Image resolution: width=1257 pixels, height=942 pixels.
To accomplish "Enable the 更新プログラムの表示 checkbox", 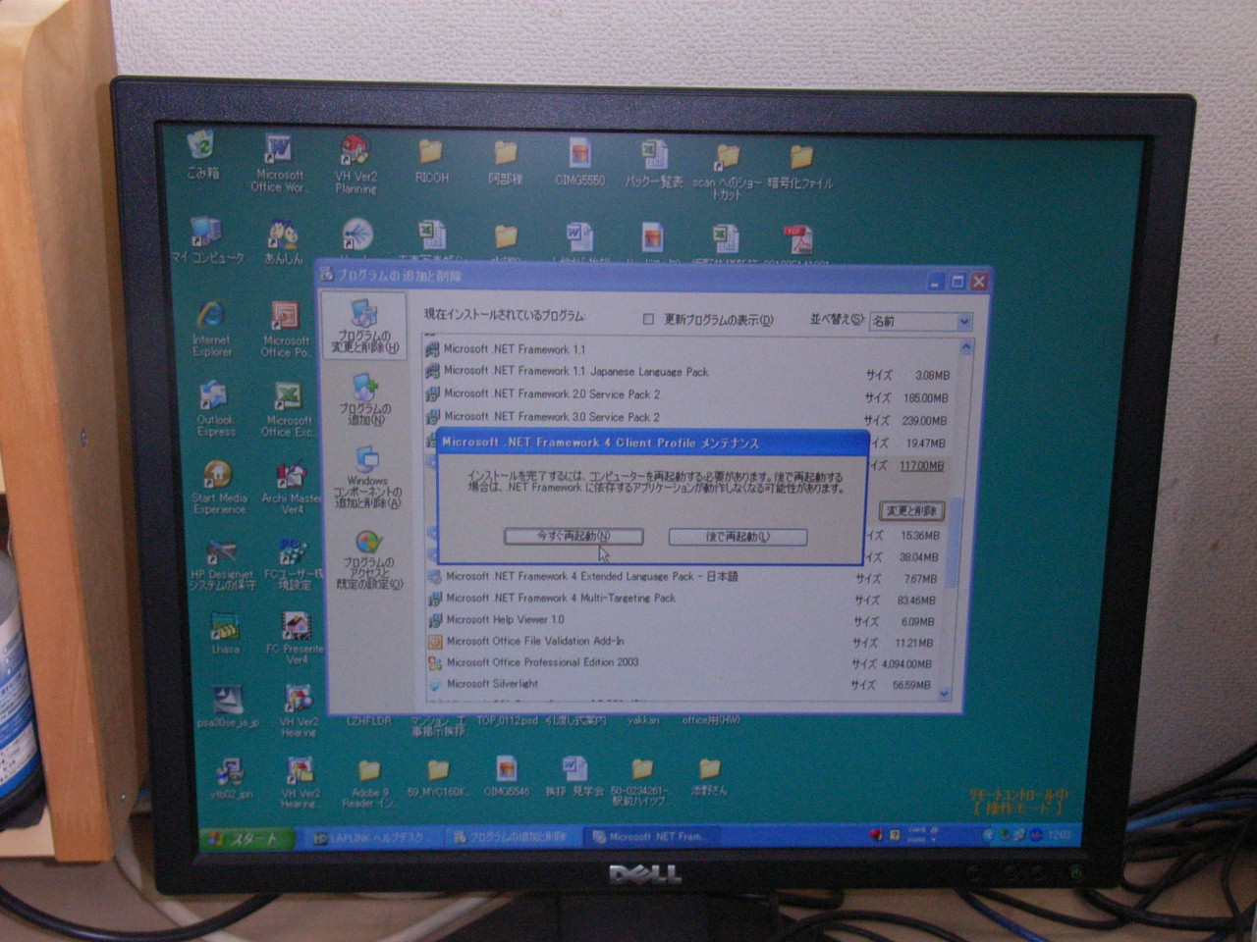I will click(x=647, y=319).
